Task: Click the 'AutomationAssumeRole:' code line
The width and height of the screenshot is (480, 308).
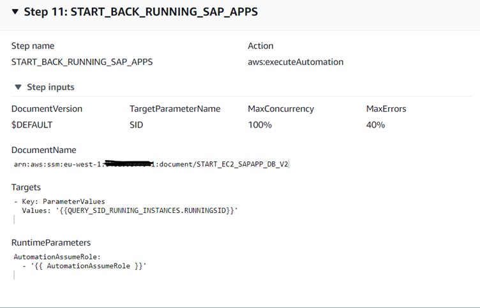Action: pyautogui.click(x=57, y=257)
